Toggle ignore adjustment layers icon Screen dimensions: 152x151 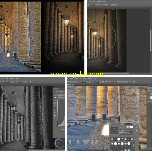130,82
